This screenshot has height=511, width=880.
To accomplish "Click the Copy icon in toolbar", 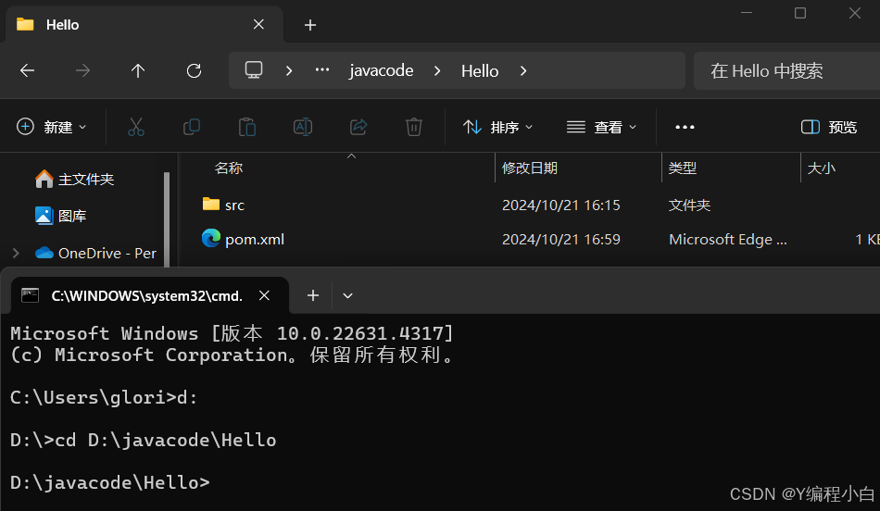I will pyautogui.click(x=192, y=128).
